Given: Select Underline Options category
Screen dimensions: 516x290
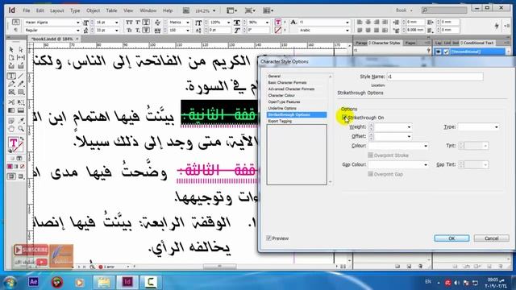Looking at the screenshot, I should point(282,108).
